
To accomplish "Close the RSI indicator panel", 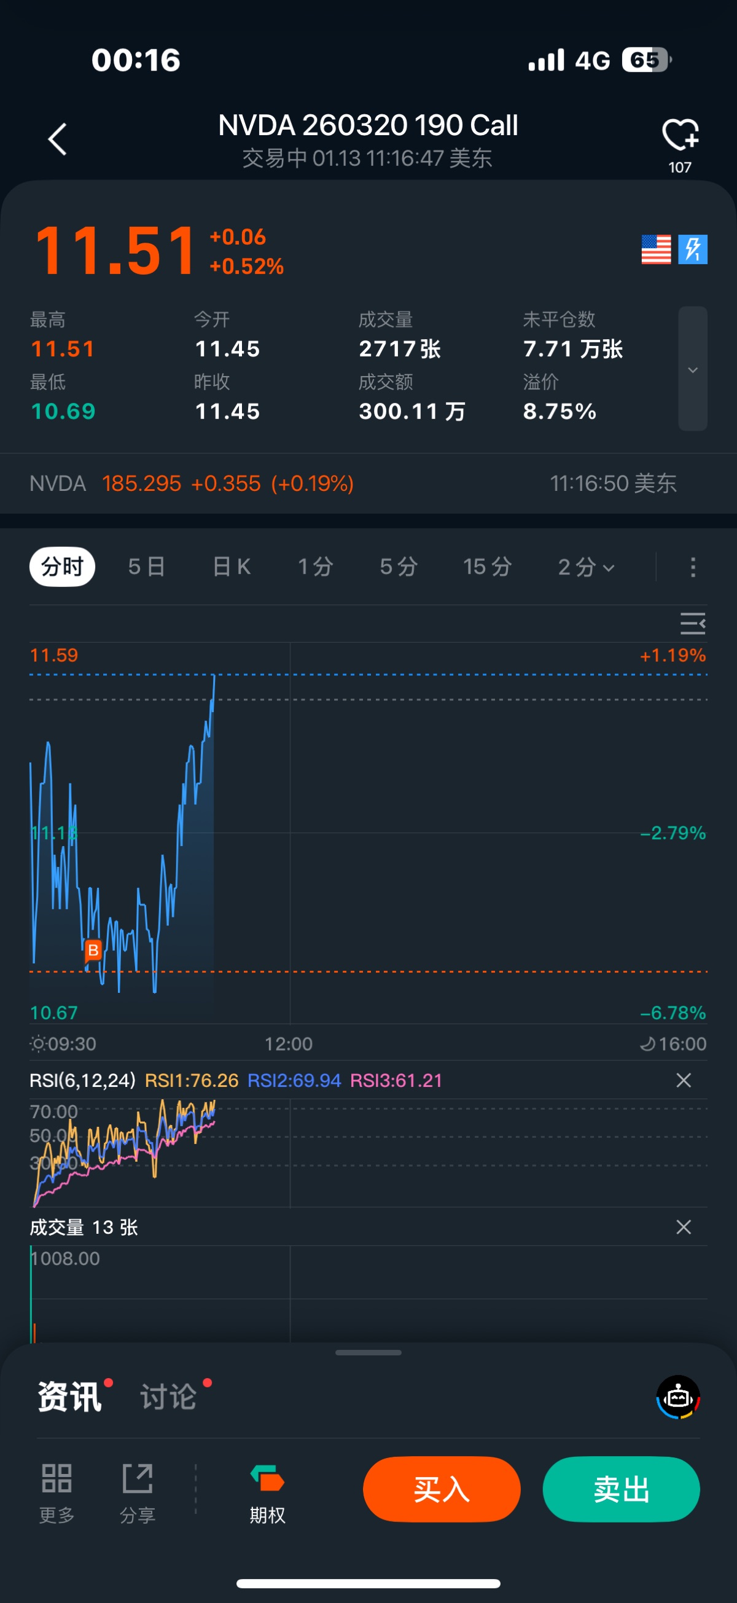I will pyautogui.click(x=684, y=1080).
